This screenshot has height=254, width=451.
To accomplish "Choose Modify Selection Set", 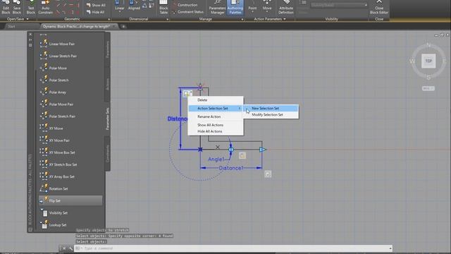I will click(x=271, y=114).
